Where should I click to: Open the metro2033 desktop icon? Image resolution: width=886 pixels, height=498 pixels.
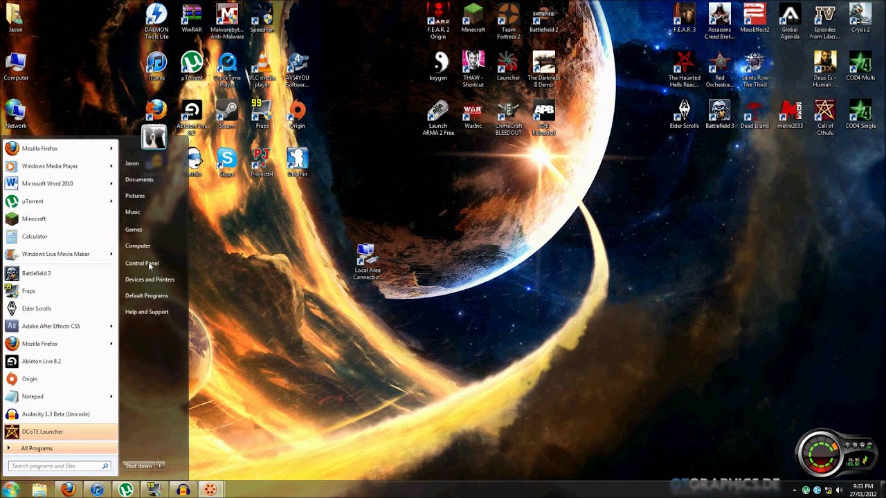click(790, 115)
